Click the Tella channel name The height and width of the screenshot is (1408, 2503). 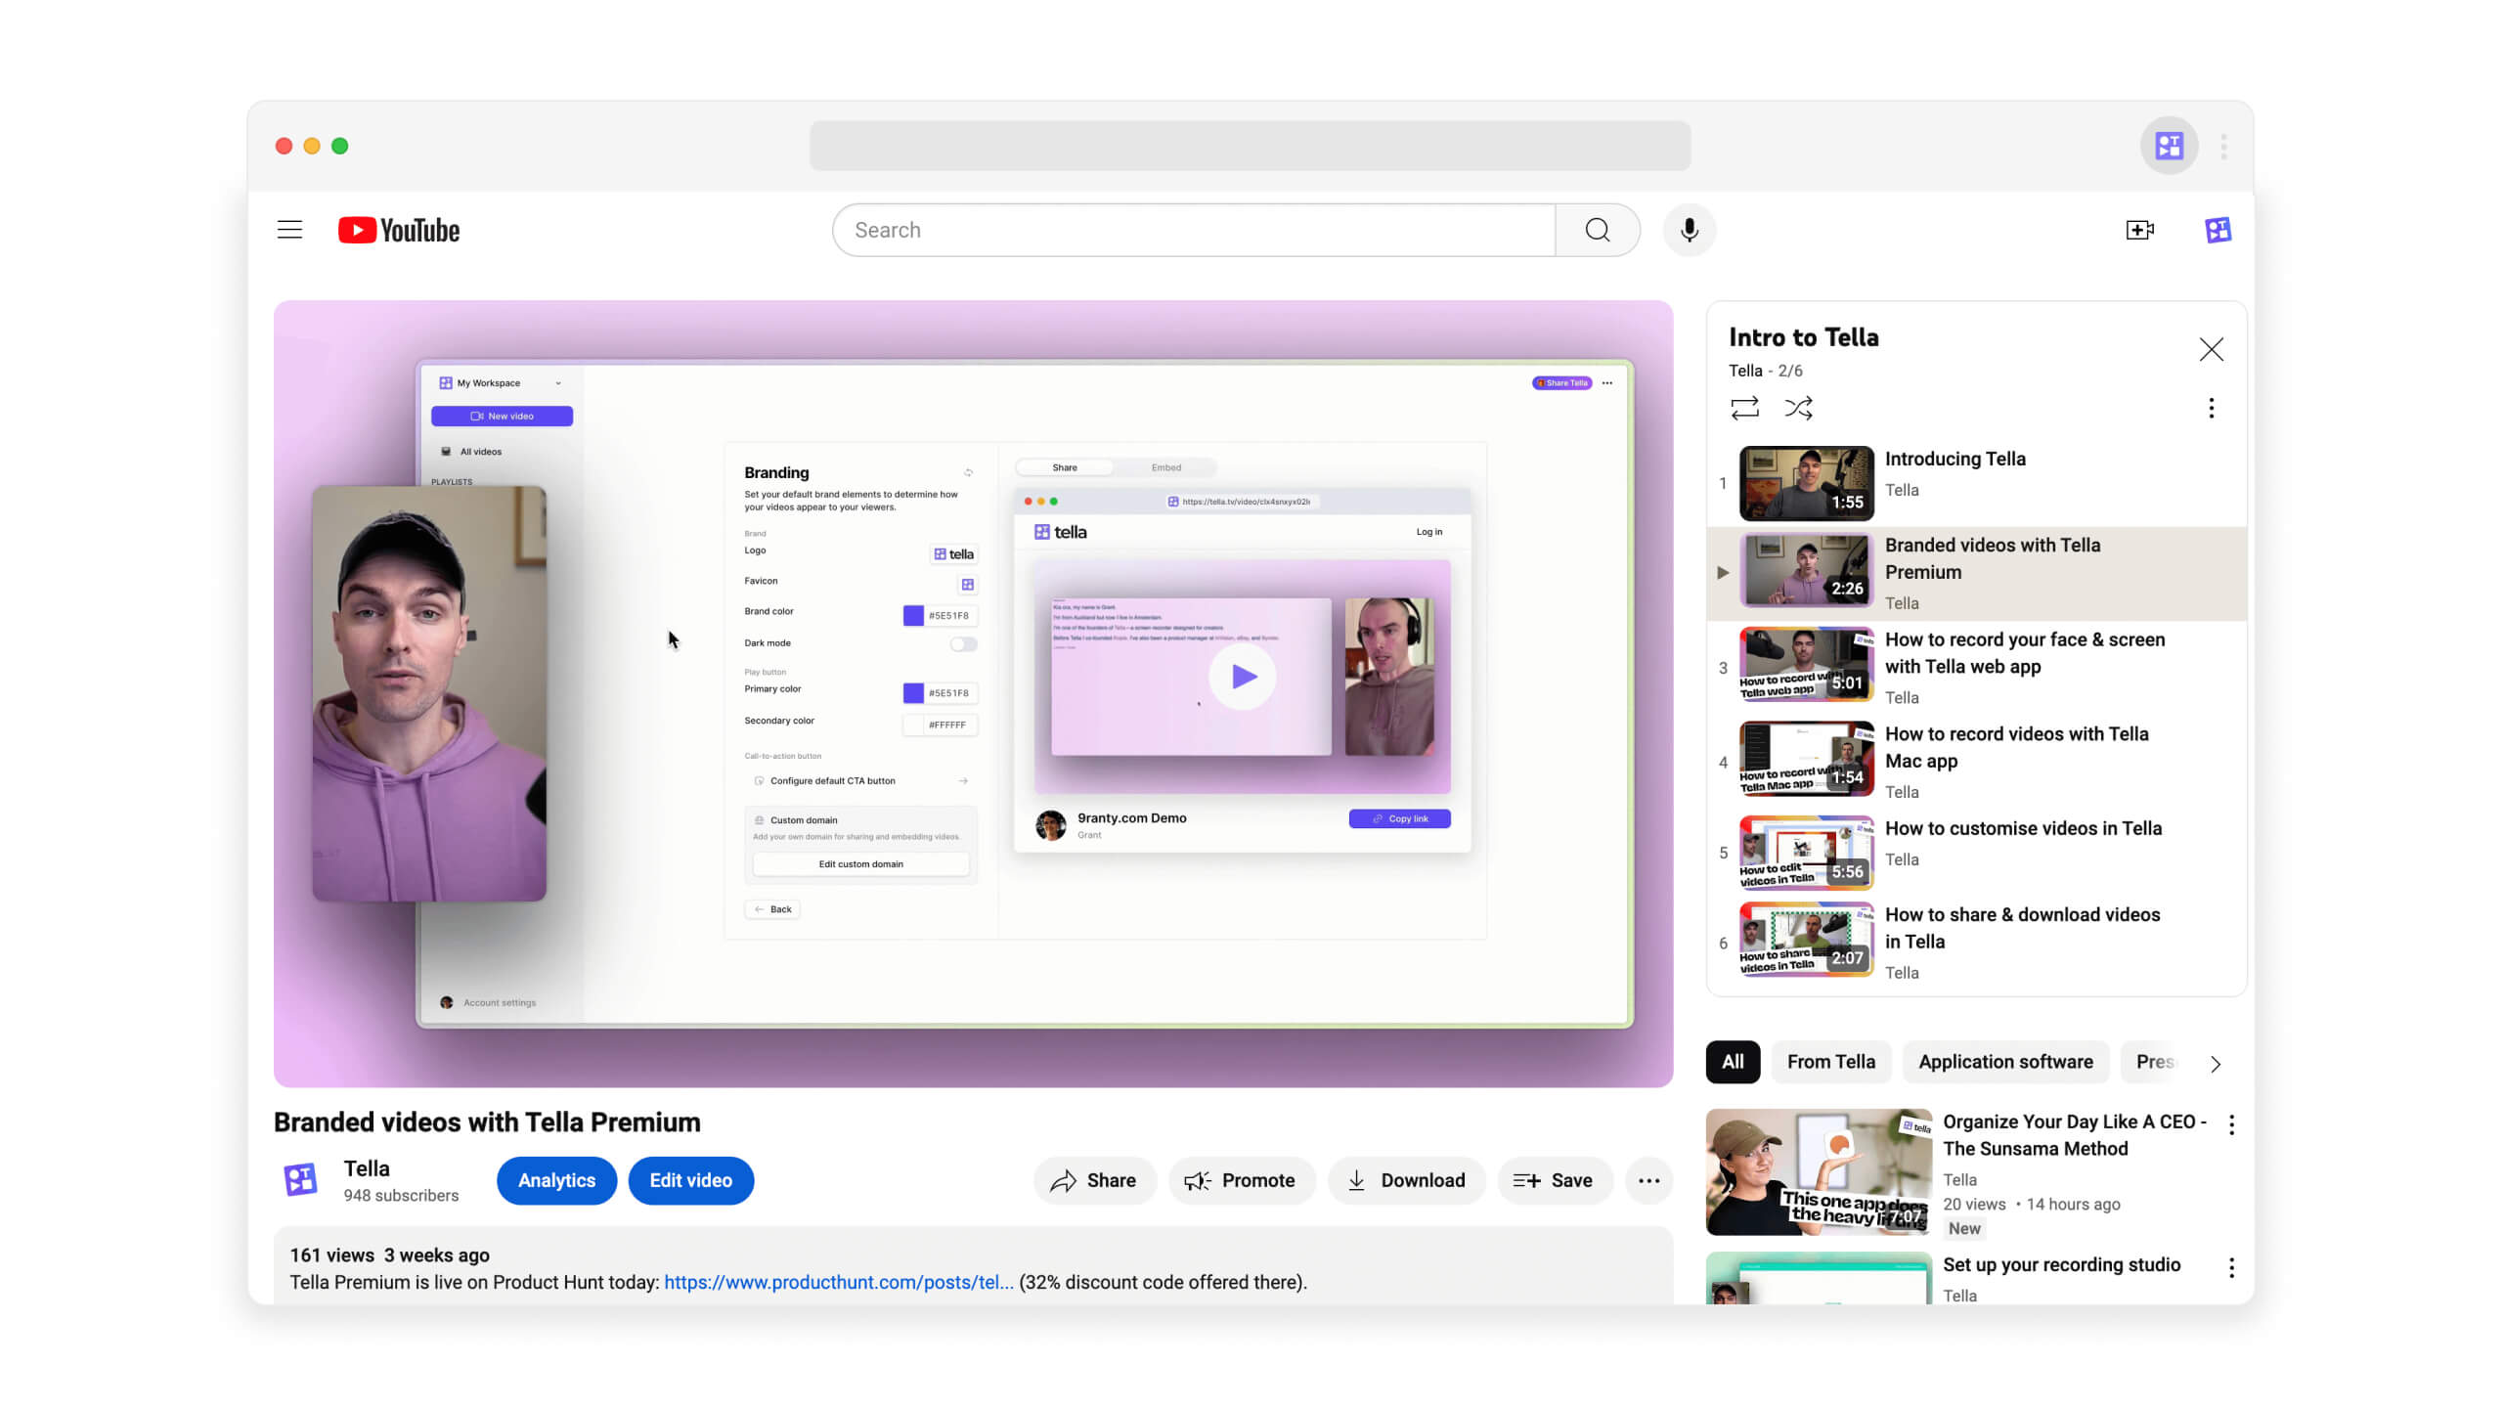[367, 1168]
